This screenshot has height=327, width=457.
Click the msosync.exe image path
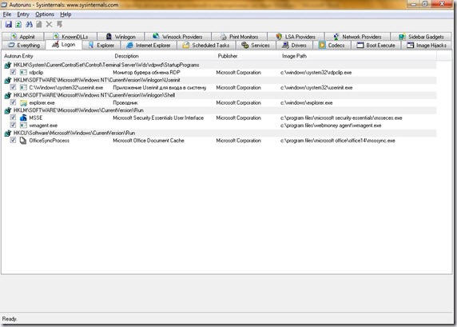(337, 141)
